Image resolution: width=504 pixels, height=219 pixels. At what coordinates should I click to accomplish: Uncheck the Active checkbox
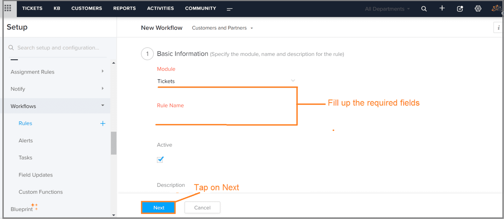pyautogui.click(x=160, y=160)
